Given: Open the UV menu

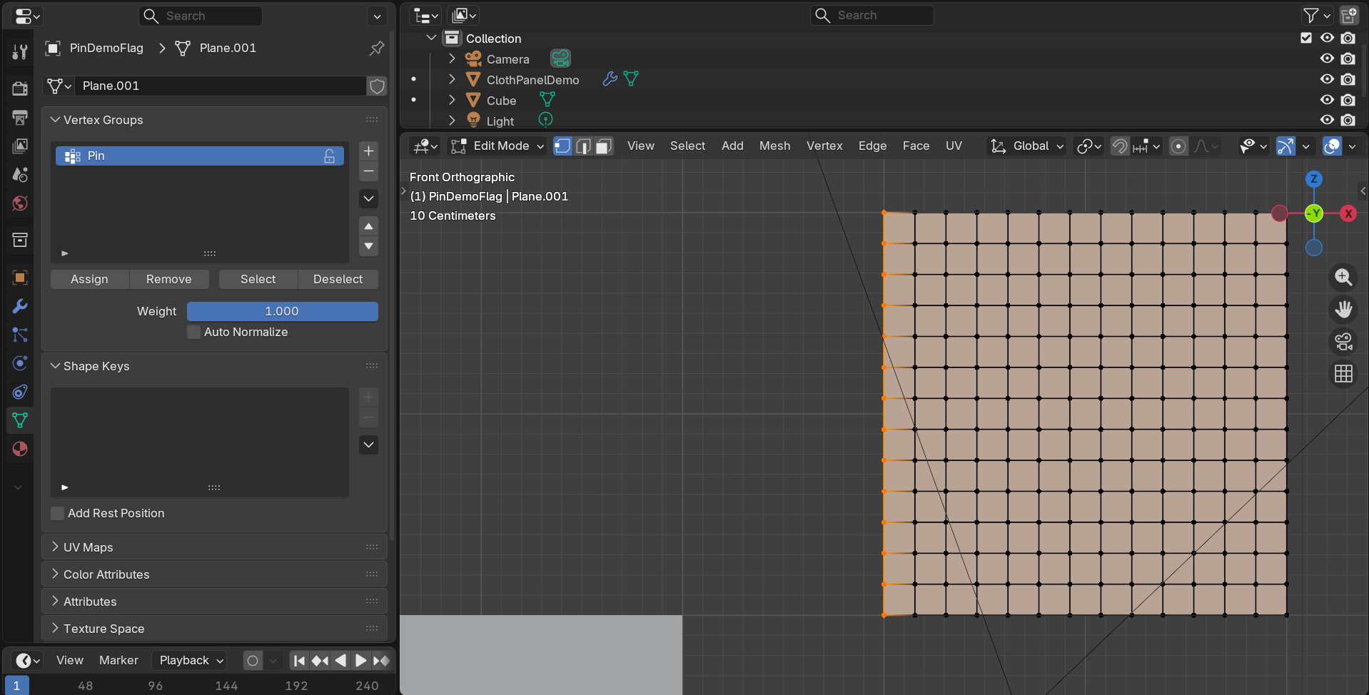Looking at the screenshot, I should (954, 146).
